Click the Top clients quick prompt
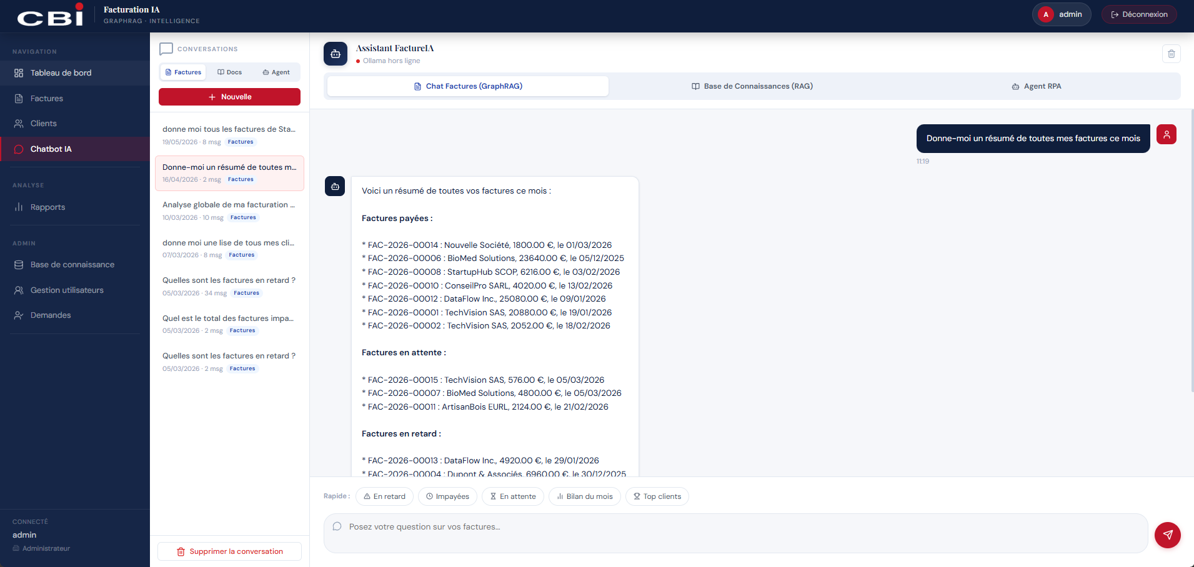 tap(657, 496)
